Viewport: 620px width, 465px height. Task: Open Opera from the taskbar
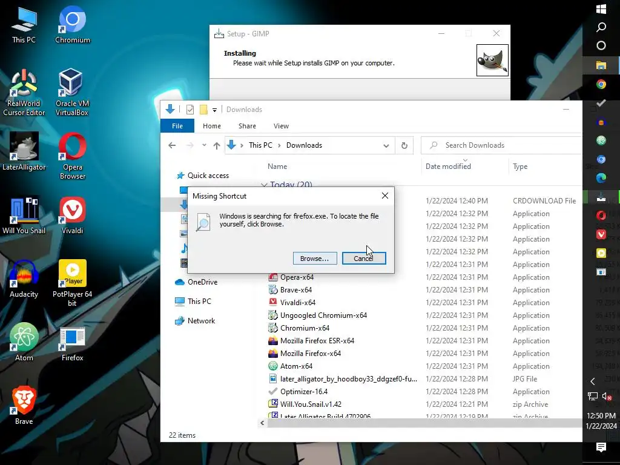(x=601, y=216)
